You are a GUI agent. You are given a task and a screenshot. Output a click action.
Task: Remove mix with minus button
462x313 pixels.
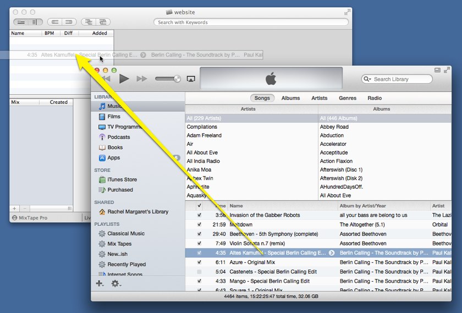[25, 208]
